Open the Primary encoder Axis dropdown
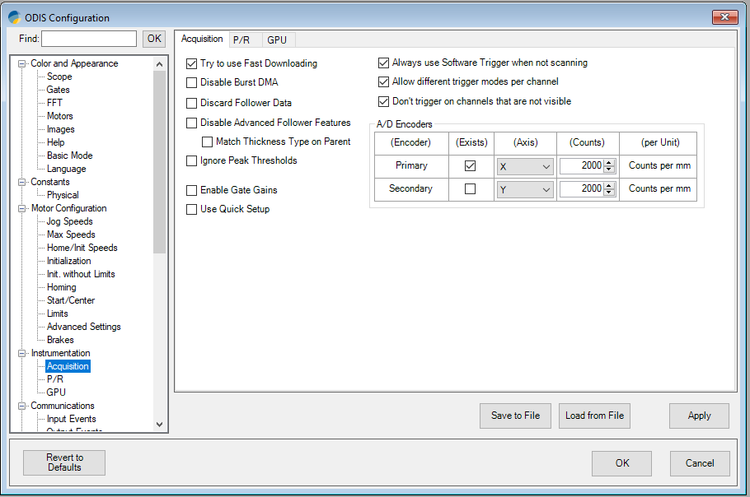 (525, 166)
